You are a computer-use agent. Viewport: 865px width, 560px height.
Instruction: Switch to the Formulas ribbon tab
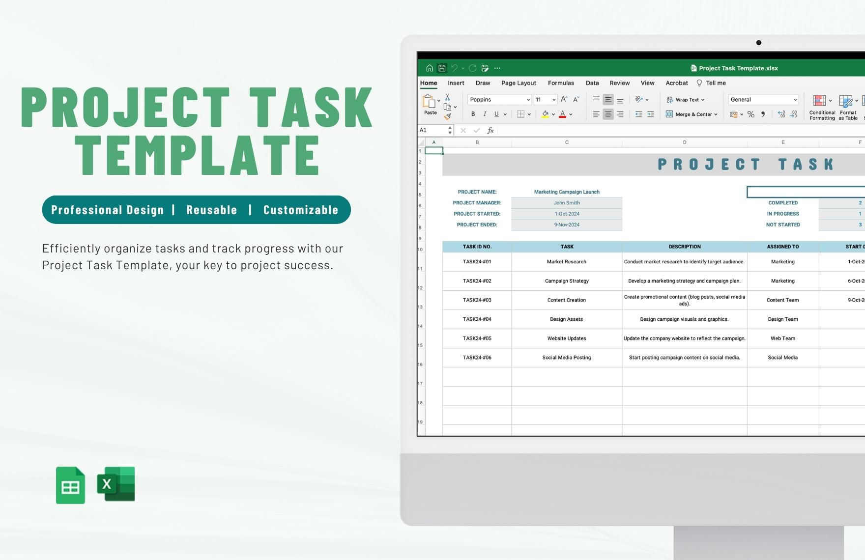561,83
